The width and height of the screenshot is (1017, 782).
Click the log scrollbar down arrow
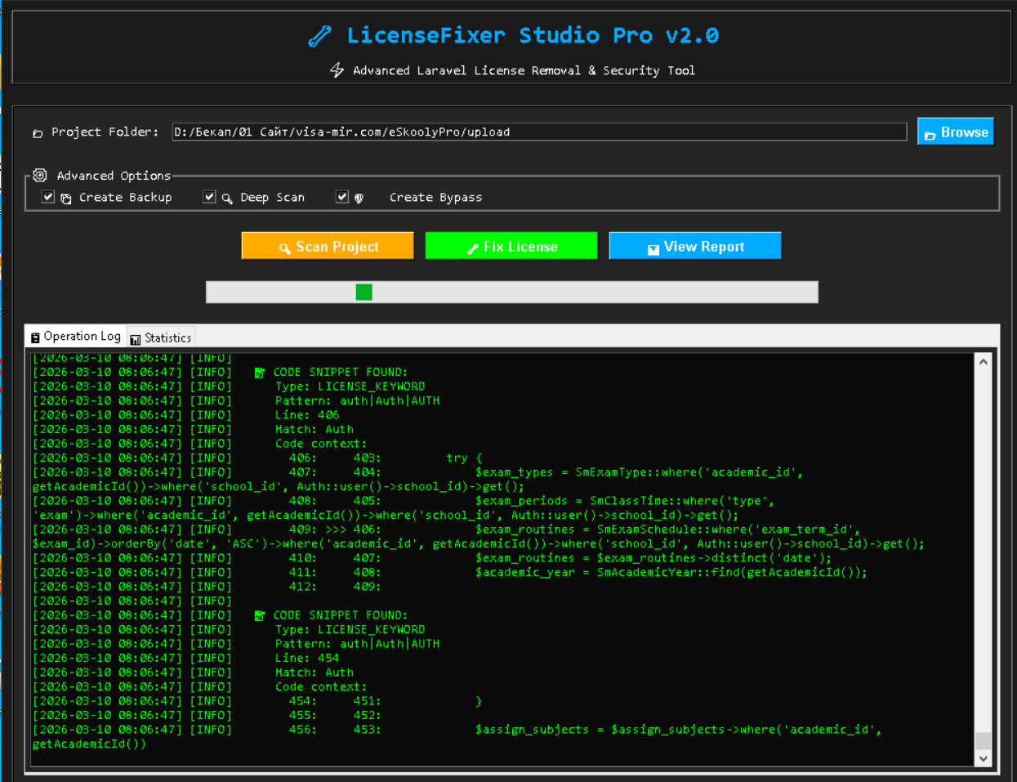[x=984, y=758]
